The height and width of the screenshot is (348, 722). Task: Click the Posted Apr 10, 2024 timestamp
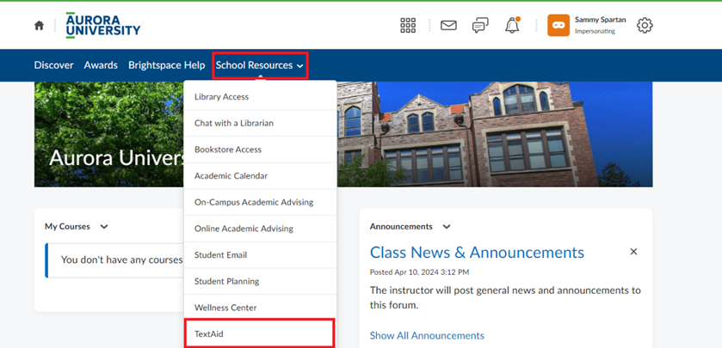(x=419, y=272)
